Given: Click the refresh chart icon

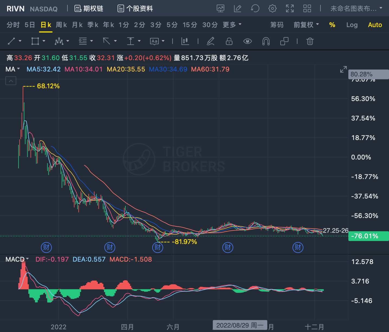Looking at the screenshot, I should (x=255, y=8).
